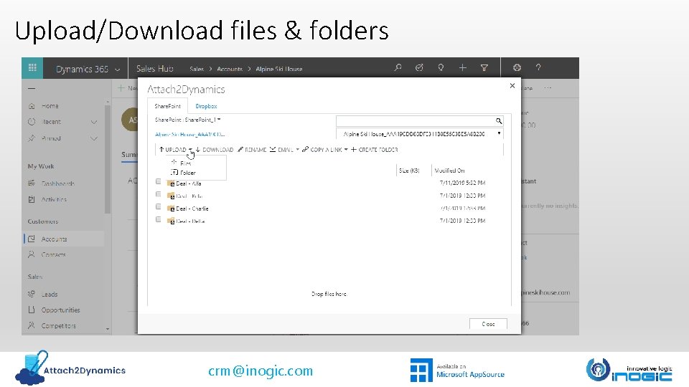Sort by the Size (KB) column header
The image size is (689, 387).
pyautogui.click(x=408, y=171)
